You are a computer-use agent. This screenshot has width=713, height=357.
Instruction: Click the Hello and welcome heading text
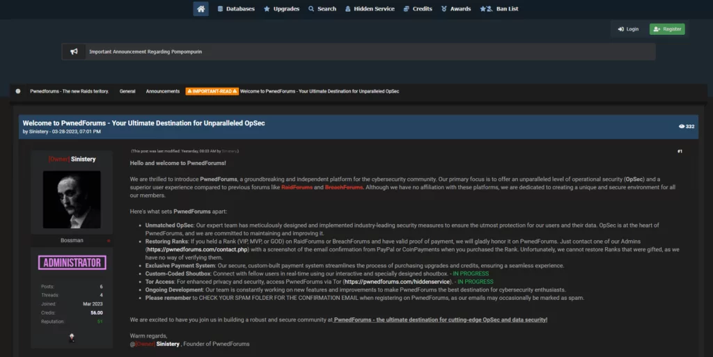[178, 163]
